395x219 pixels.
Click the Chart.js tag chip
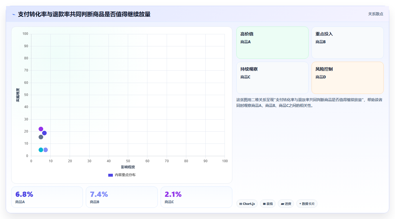247,204
